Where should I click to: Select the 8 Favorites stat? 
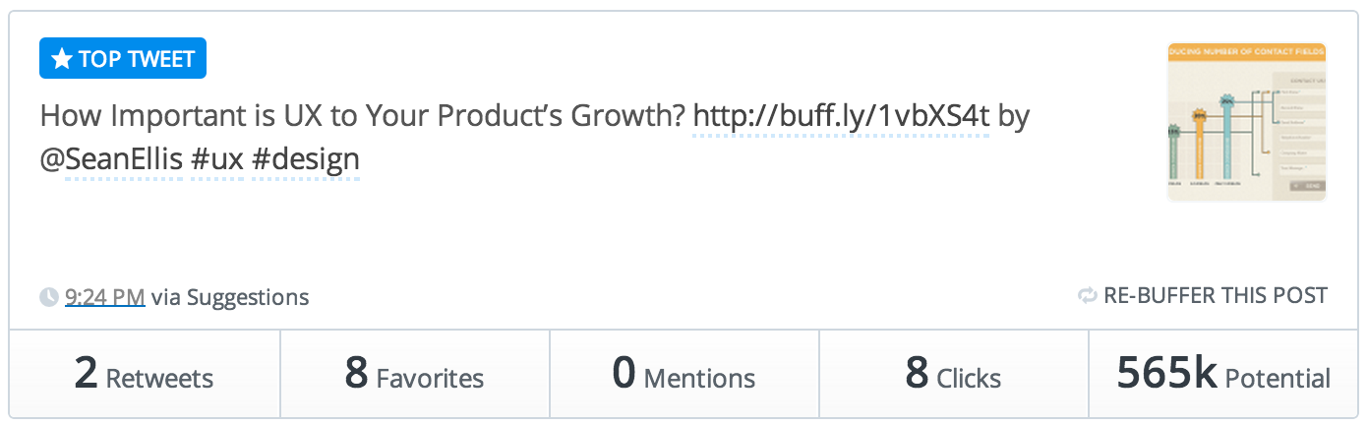tap(415, 375)
